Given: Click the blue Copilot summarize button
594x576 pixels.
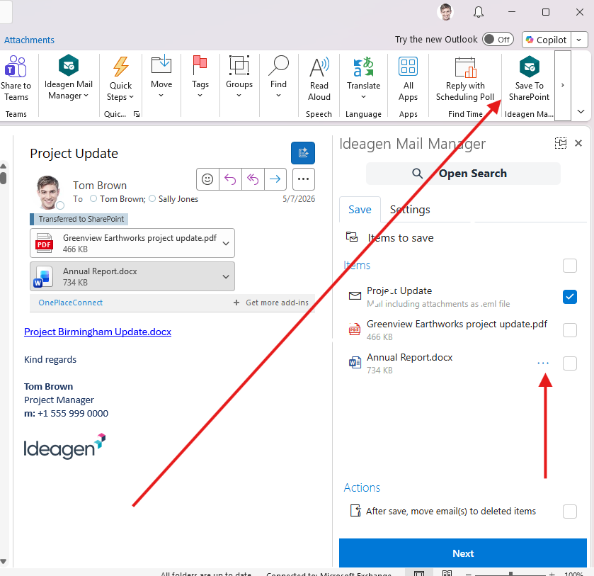Looking at the screenshot, I should (x=303, y=153).
